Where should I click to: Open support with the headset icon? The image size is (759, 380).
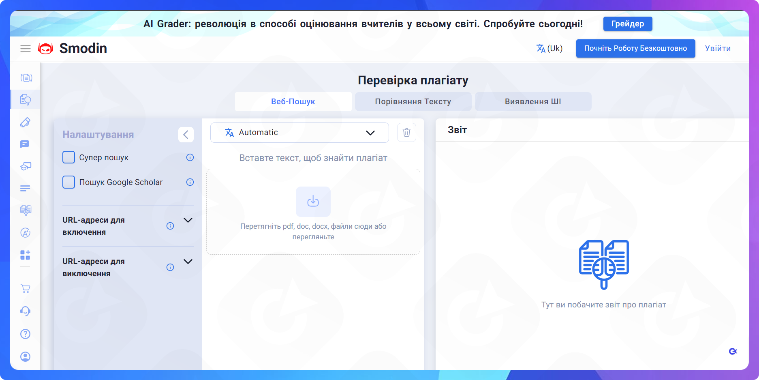tap(25, 311)
